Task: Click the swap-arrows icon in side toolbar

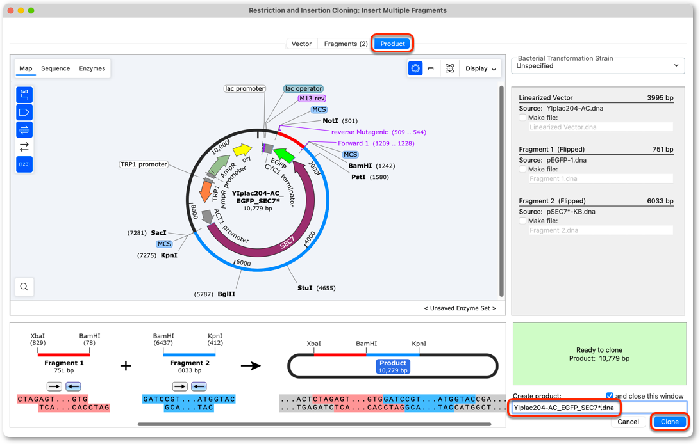Action: [x=24, y=147]
